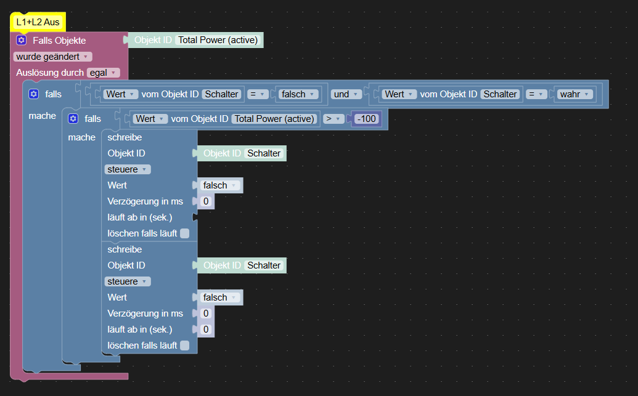Toggle first löschen falls läuft checkbox
This screenshot has width=638, height=396.
(x=185, y=233)
